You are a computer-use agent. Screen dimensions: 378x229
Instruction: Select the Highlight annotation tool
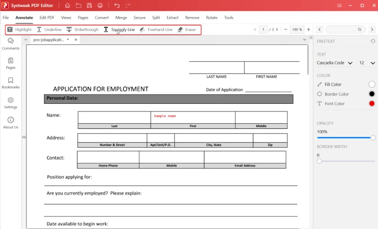[x=19, y=30]
